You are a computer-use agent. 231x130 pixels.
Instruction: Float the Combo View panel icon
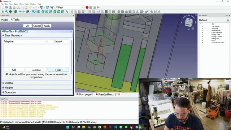[x=73, y=16]
